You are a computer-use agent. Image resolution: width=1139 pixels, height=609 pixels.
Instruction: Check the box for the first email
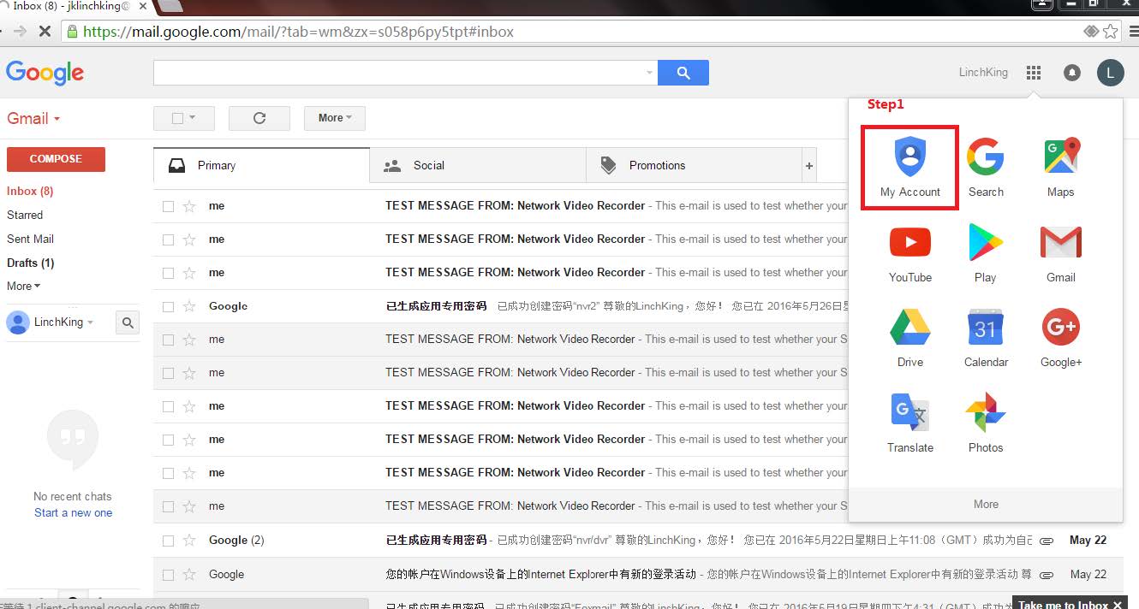[x=168, y=206]
